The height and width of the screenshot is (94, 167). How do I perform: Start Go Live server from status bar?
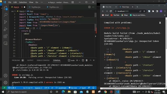click(73, 88)
